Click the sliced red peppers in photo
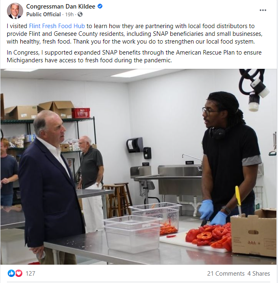 point(209,235)
